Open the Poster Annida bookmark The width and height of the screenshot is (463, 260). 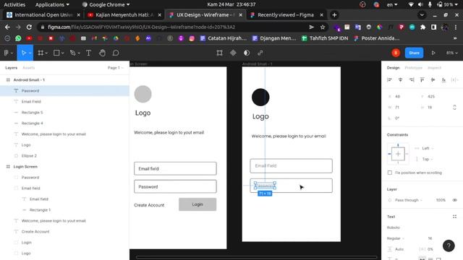[376, 38]
